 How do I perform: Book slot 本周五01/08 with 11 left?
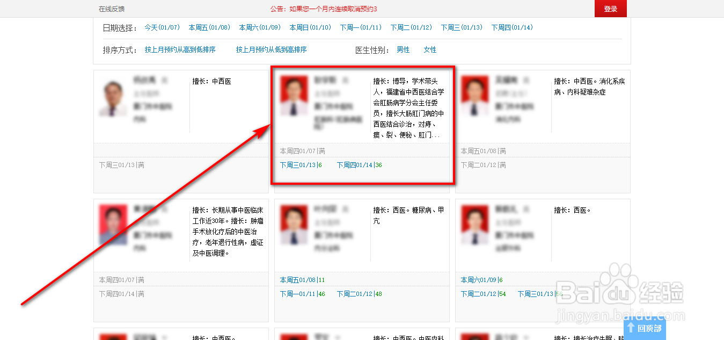(303, 280)
